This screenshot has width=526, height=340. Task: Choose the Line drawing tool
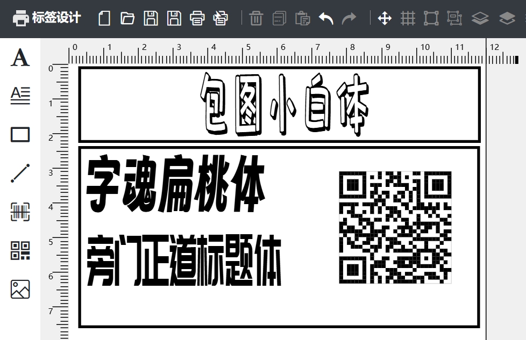click(19, 173)
